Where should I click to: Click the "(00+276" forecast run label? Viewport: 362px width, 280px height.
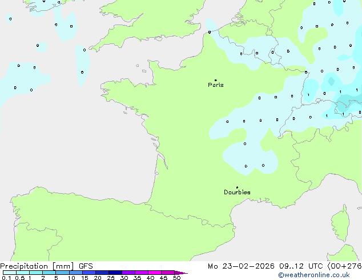(x=345, y=266)
